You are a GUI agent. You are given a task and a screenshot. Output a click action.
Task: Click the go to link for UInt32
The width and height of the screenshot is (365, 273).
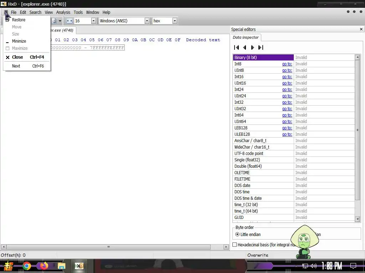[x=287, y=109]
